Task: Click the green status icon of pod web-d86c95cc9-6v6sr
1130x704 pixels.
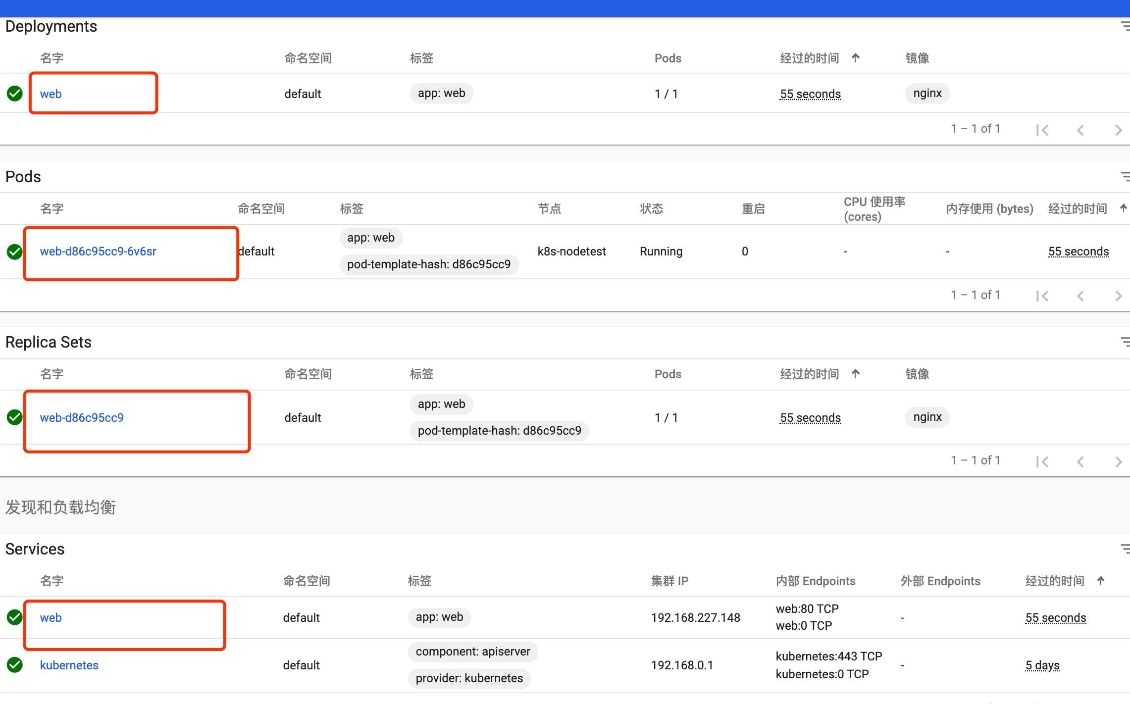Action: (x=15, y=251)
